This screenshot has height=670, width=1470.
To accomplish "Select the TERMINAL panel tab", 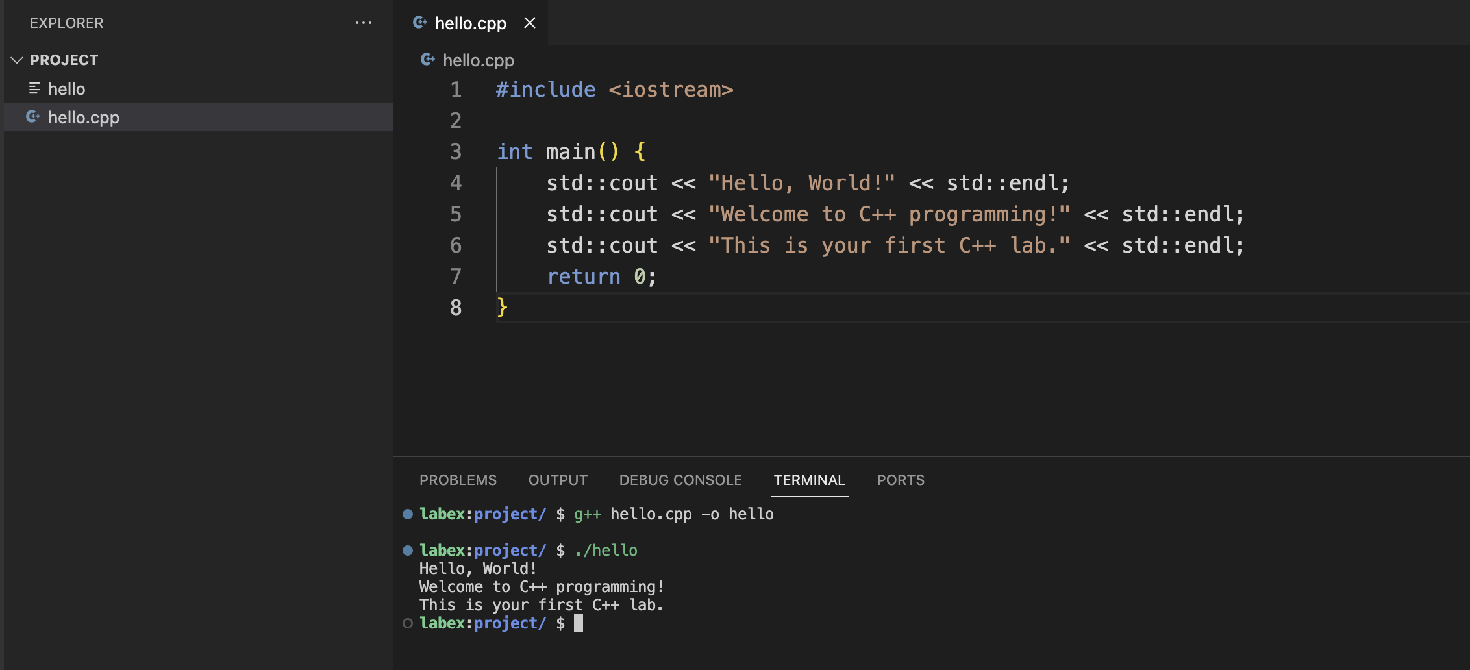I will coord(809,480).
